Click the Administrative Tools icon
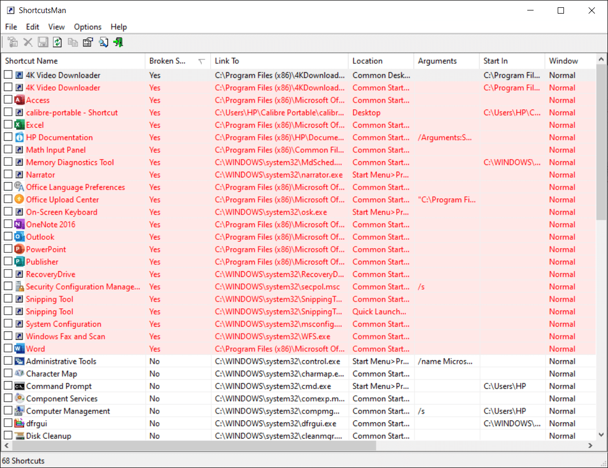Image resolution: width=608 pixels, height=468 pixels. (x=19, y=361)
